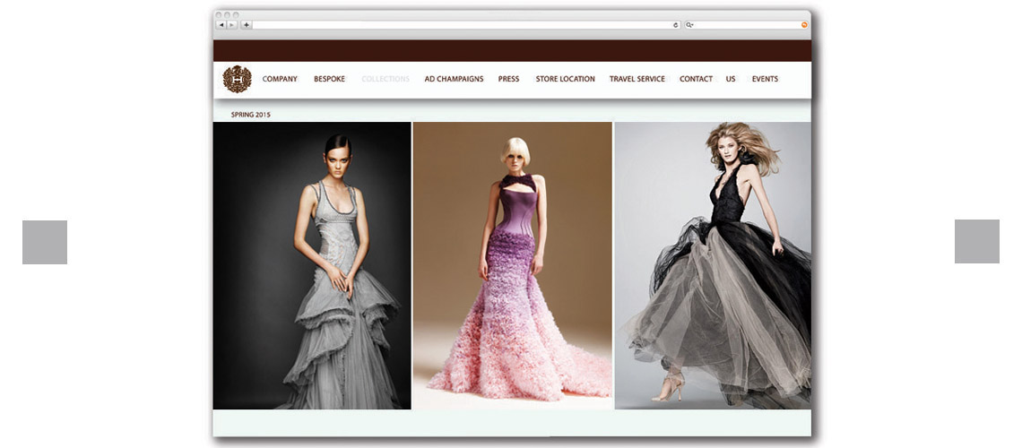Select the gray gown photo
The image size is (1022, 448).
[312, 266]
